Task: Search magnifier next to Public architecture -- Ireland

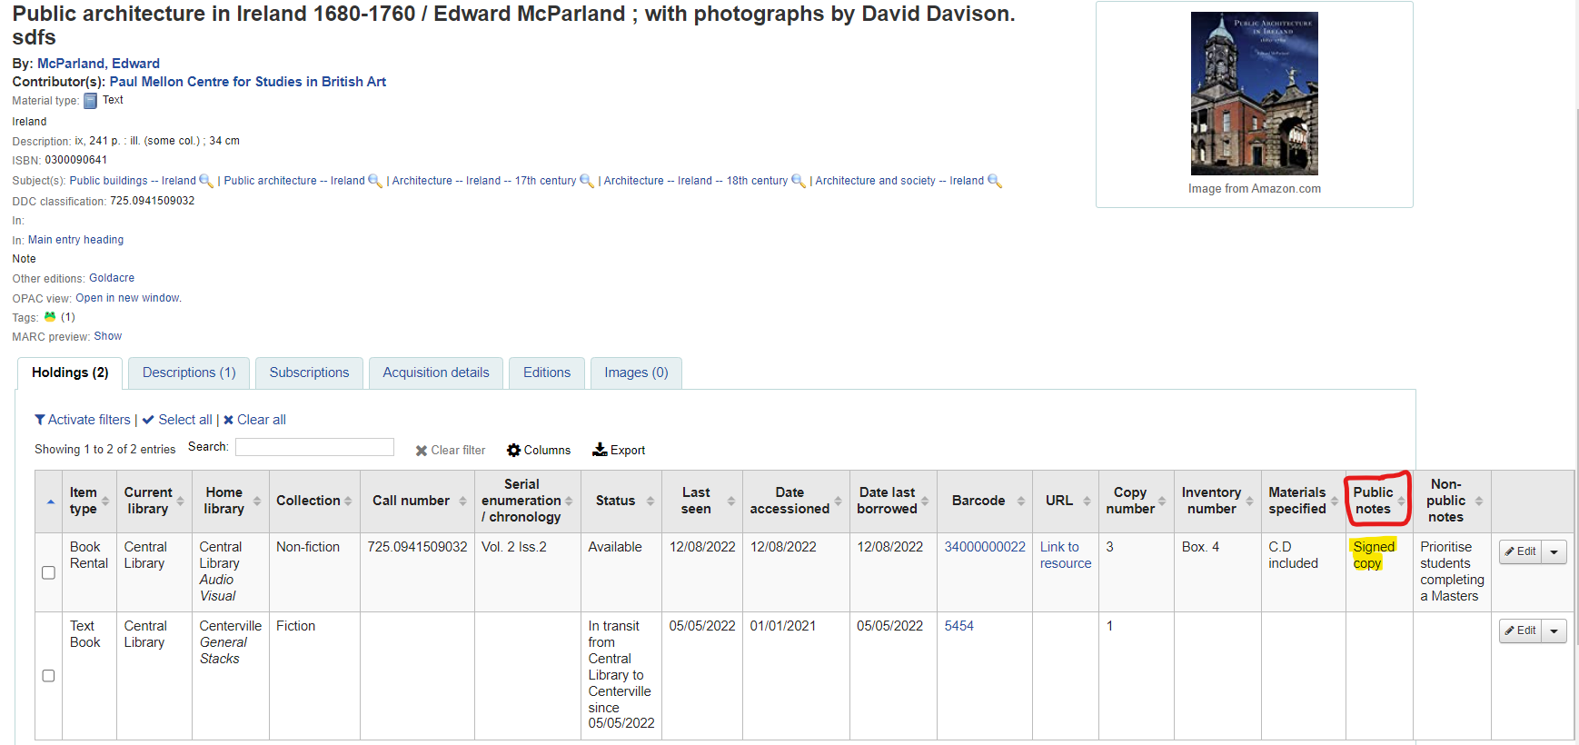Action: (375, 181)
